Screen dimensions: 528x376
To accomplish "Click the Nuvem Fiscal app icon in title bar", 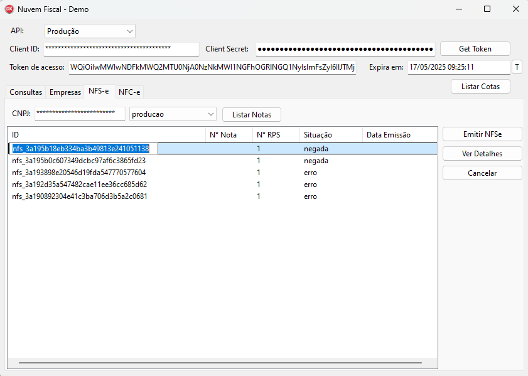I will coord(9,9).
